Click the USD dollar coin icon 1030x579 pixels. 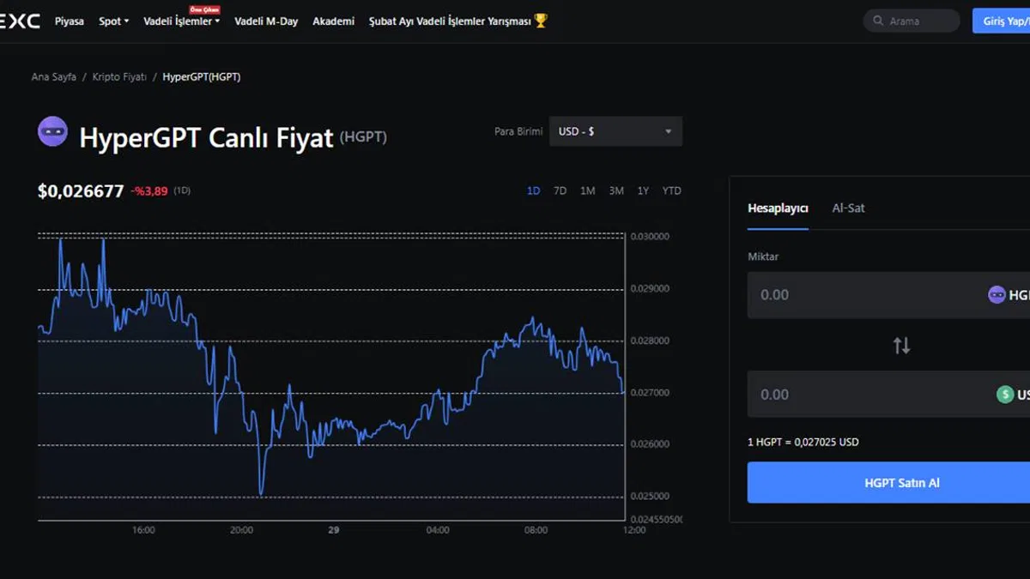tap(1004, 395)
